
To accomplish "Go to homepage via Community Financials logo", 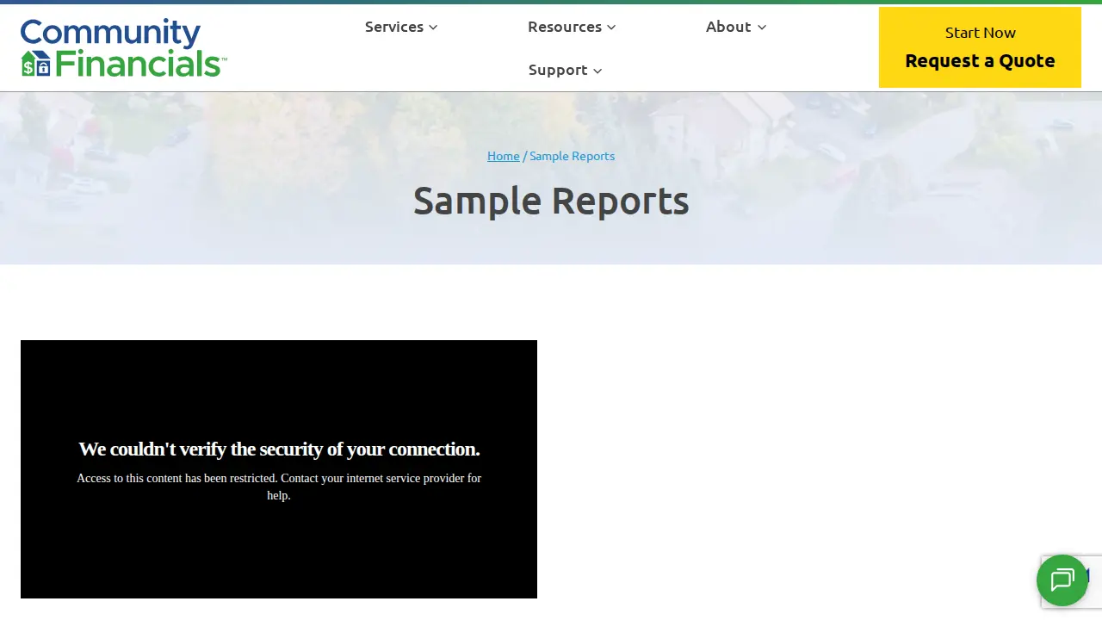I will pos(123,48).
